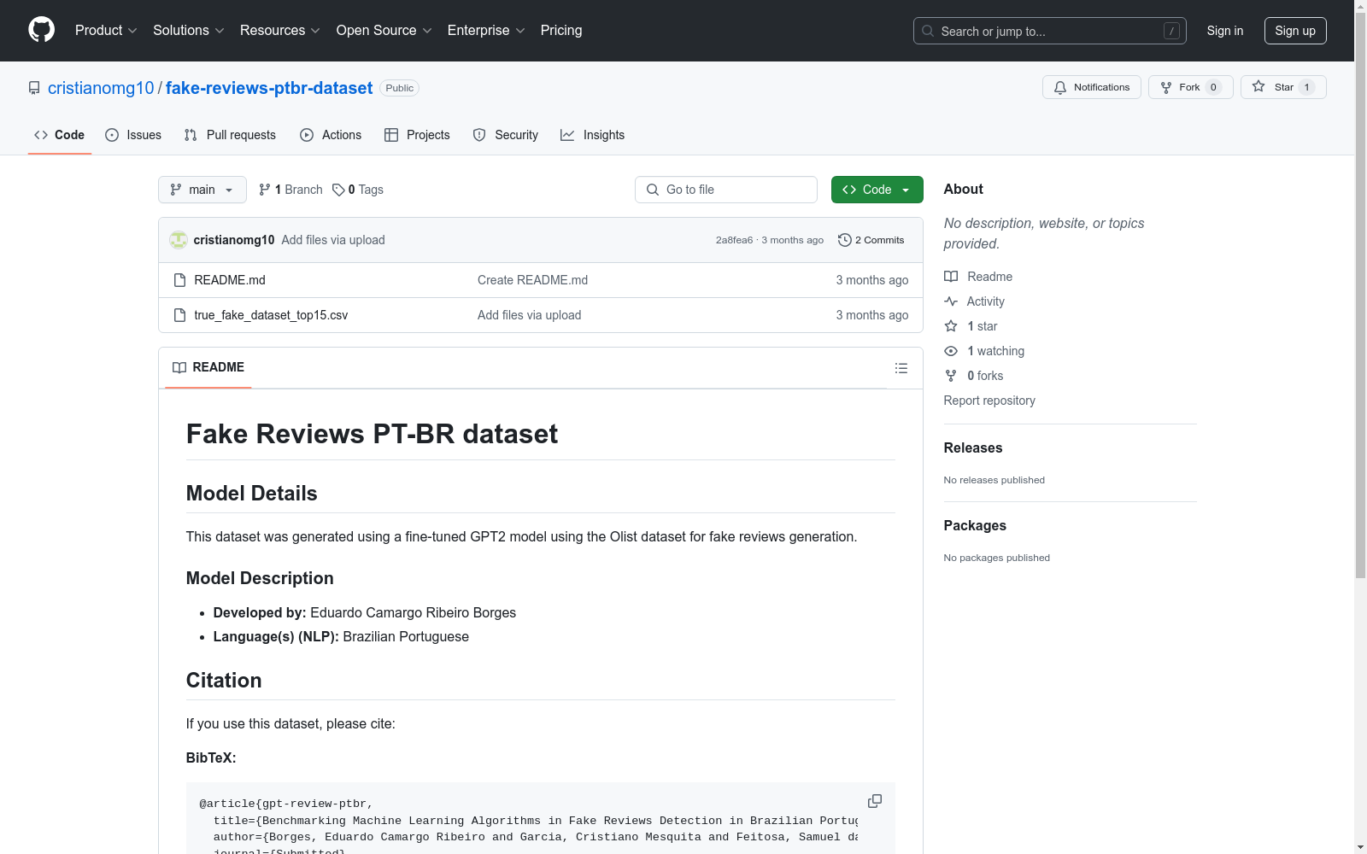Click the GitHub Octocat logo
Screen dimensions: 1367x854
41,30
